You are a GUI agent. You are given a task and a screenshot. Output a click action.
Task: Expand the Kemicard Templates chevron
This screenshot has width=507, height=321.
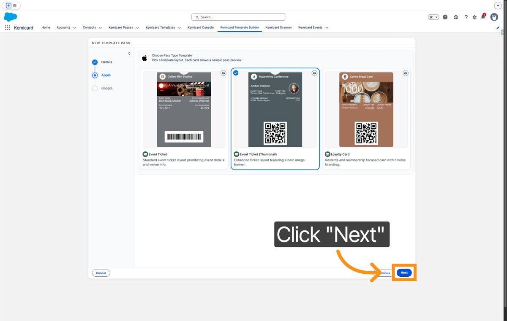coord(179,27)
